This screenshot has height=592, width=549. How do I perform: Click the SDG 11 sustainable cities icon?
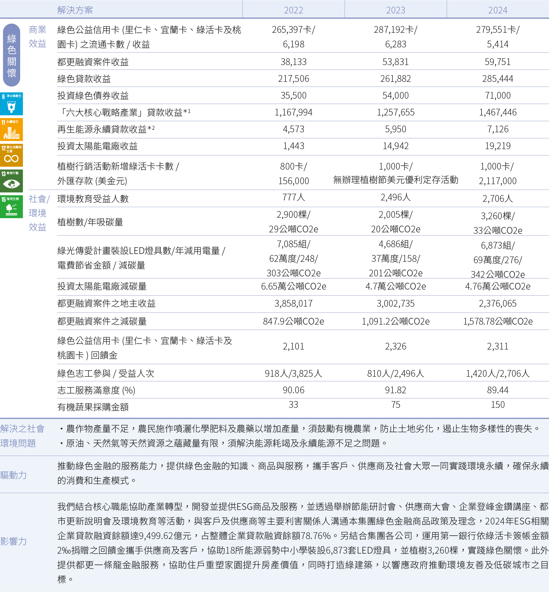(x=11, y=129)
